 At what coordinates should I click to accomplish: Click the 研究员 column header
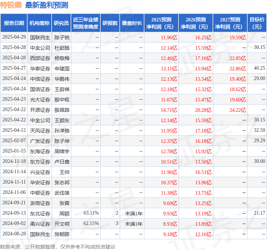(x=61, y=23)
